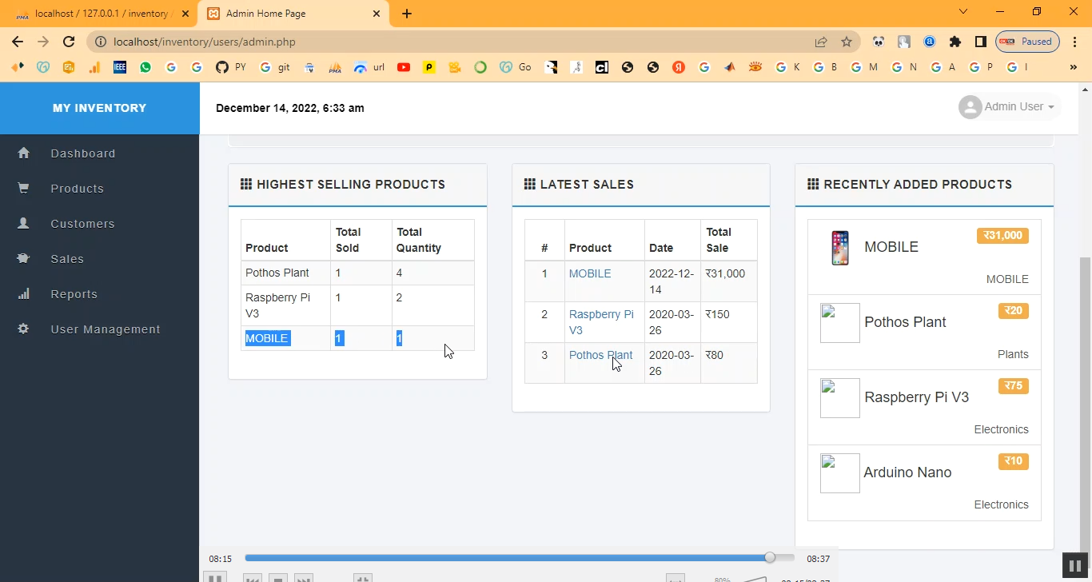Expand the hidden bookmarks overflow chevron

(x=1073, y=67)
